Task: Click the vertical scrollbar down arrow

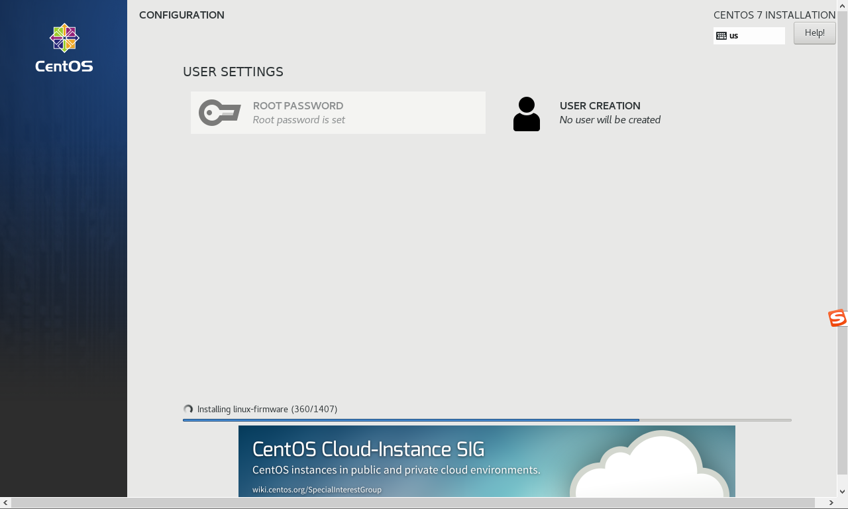Action: click(x=842, y=492)
